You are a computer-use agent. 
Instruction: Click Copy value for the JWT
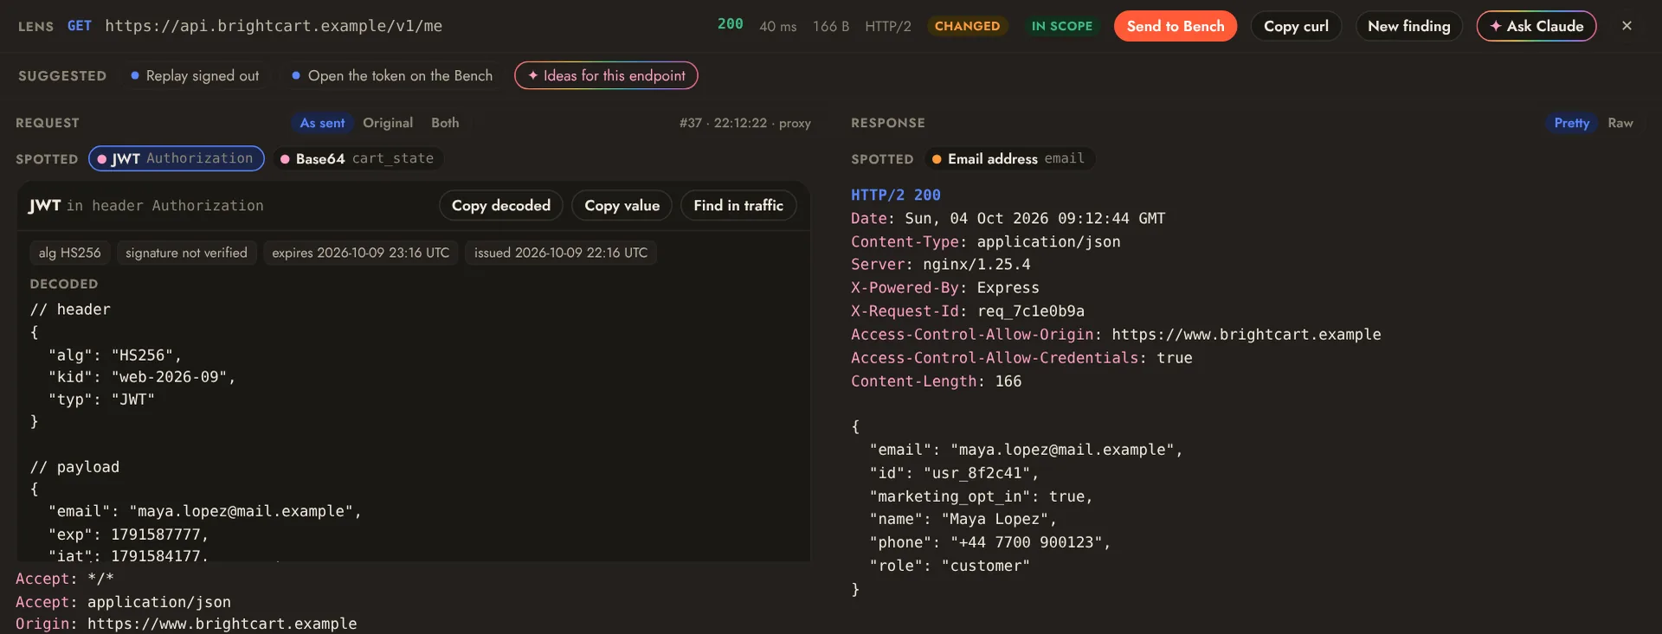pyautogui.click(x=622, y=205)
